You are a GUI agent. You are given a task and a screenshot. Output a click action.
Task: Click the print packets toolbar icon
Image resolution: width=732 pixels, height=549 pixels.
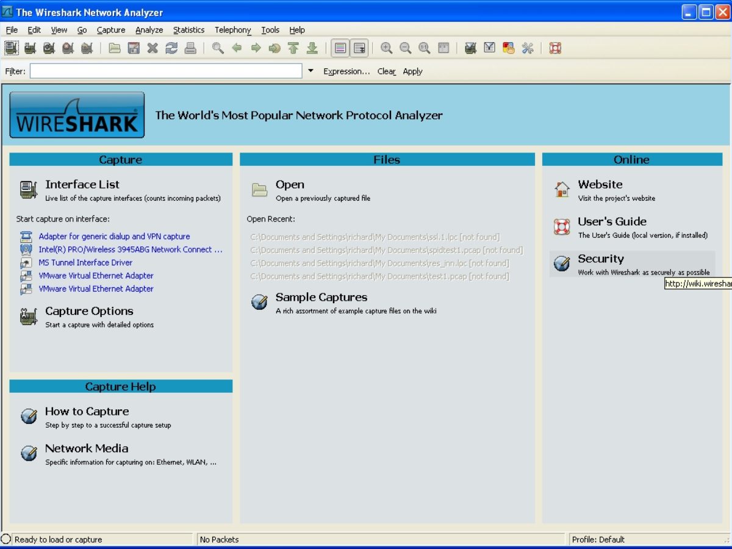[x=190, y=48]
